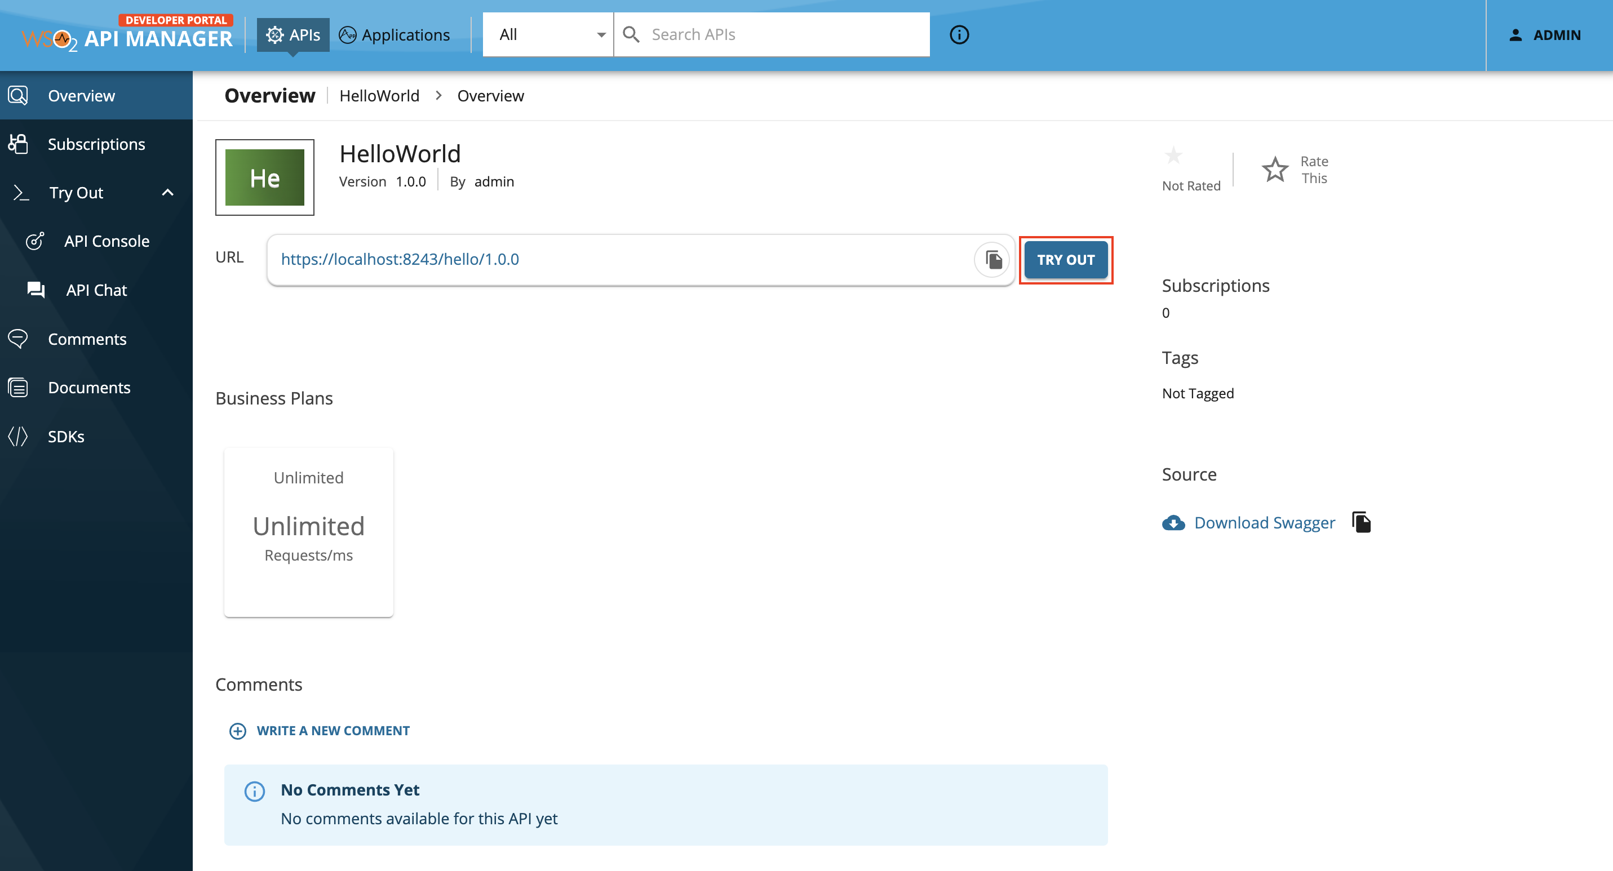Image resolution: width=1613 pixels, height=871 pixels.
Task: Open the info tooltip next to search
Action: 959,34
